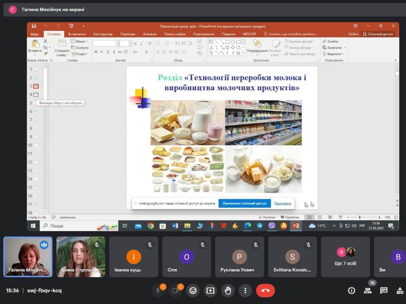This screenshot has width=406, height=304.
Task: Click the Приховати link
Action: 282,203
